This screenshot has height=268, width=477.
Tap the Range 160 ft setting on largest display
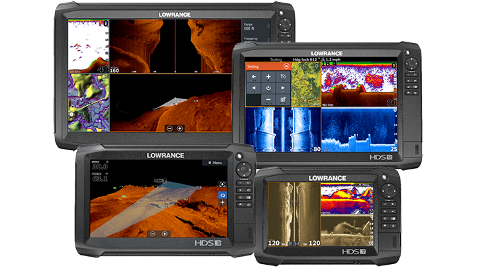(255, 26)
